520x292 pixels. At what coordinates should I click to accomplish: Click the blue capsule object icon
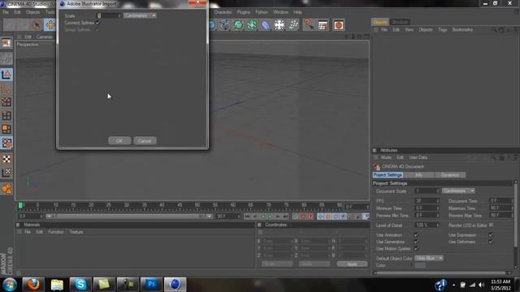point(266,25)
